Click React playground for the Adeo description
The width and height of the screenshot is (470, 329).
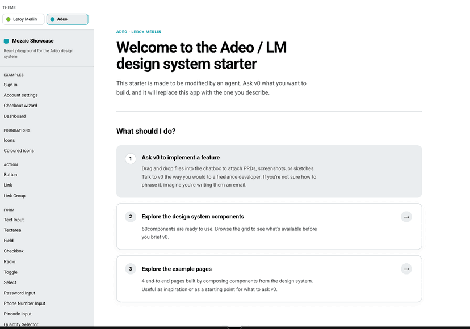[x=39, y=54]
